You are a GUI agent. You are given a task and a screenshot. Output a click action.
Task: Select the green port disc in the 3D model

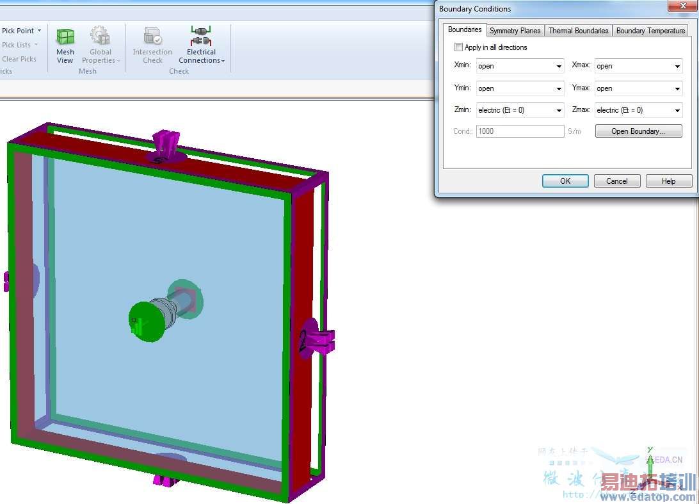(x=146, y=322)
